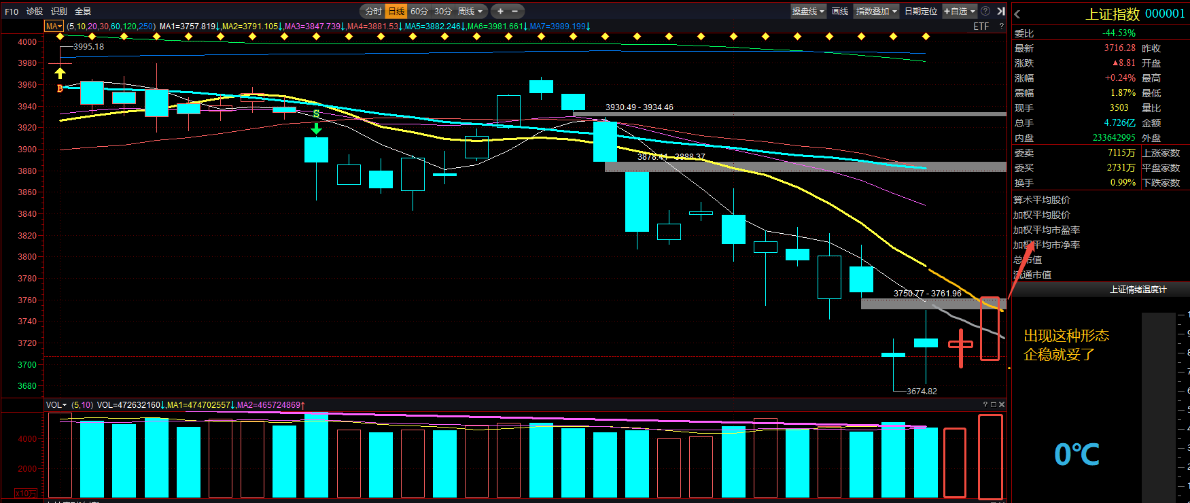Open the MA indicator dropdown
The width and height of the screenshot is (1190, 503).
54,27
